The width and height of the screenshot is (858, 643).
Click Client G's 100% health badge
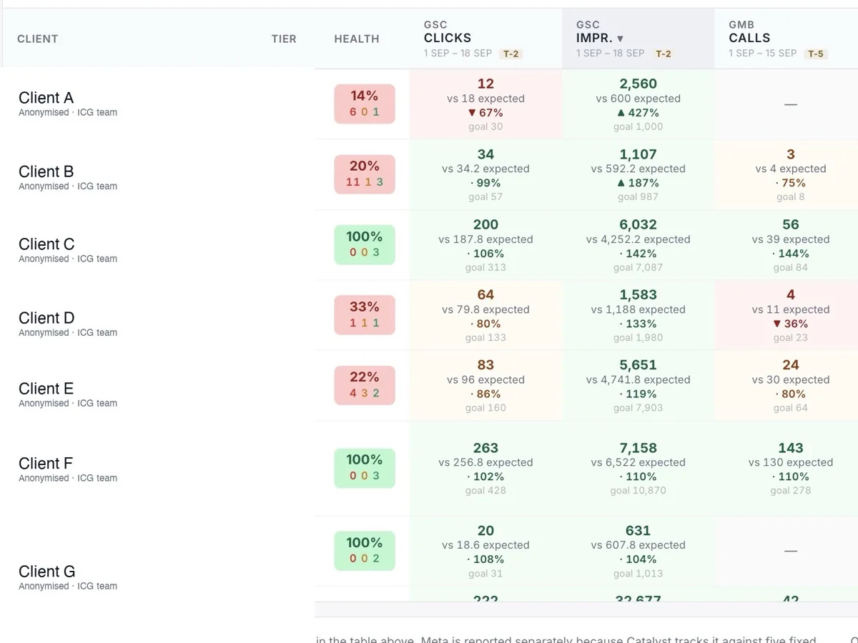365,551
